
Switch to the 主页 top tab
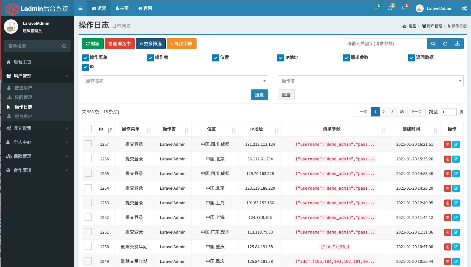pyautogui.click(x=122, y=8)
